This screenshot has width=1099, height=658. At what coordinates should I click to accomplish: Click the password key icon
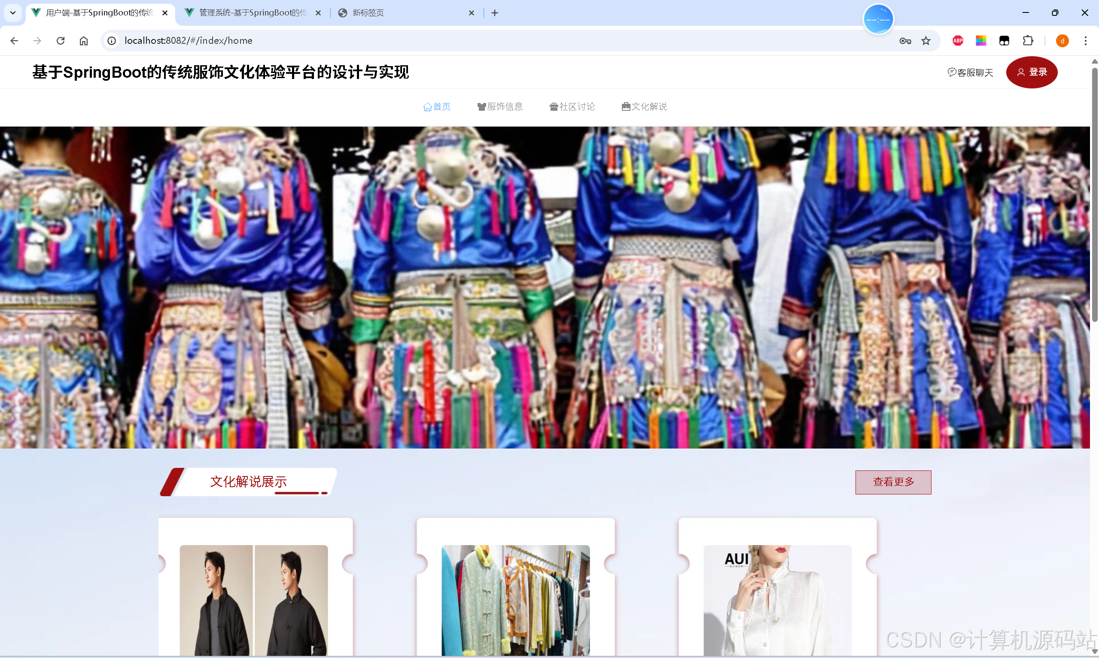tap(905, 41)
